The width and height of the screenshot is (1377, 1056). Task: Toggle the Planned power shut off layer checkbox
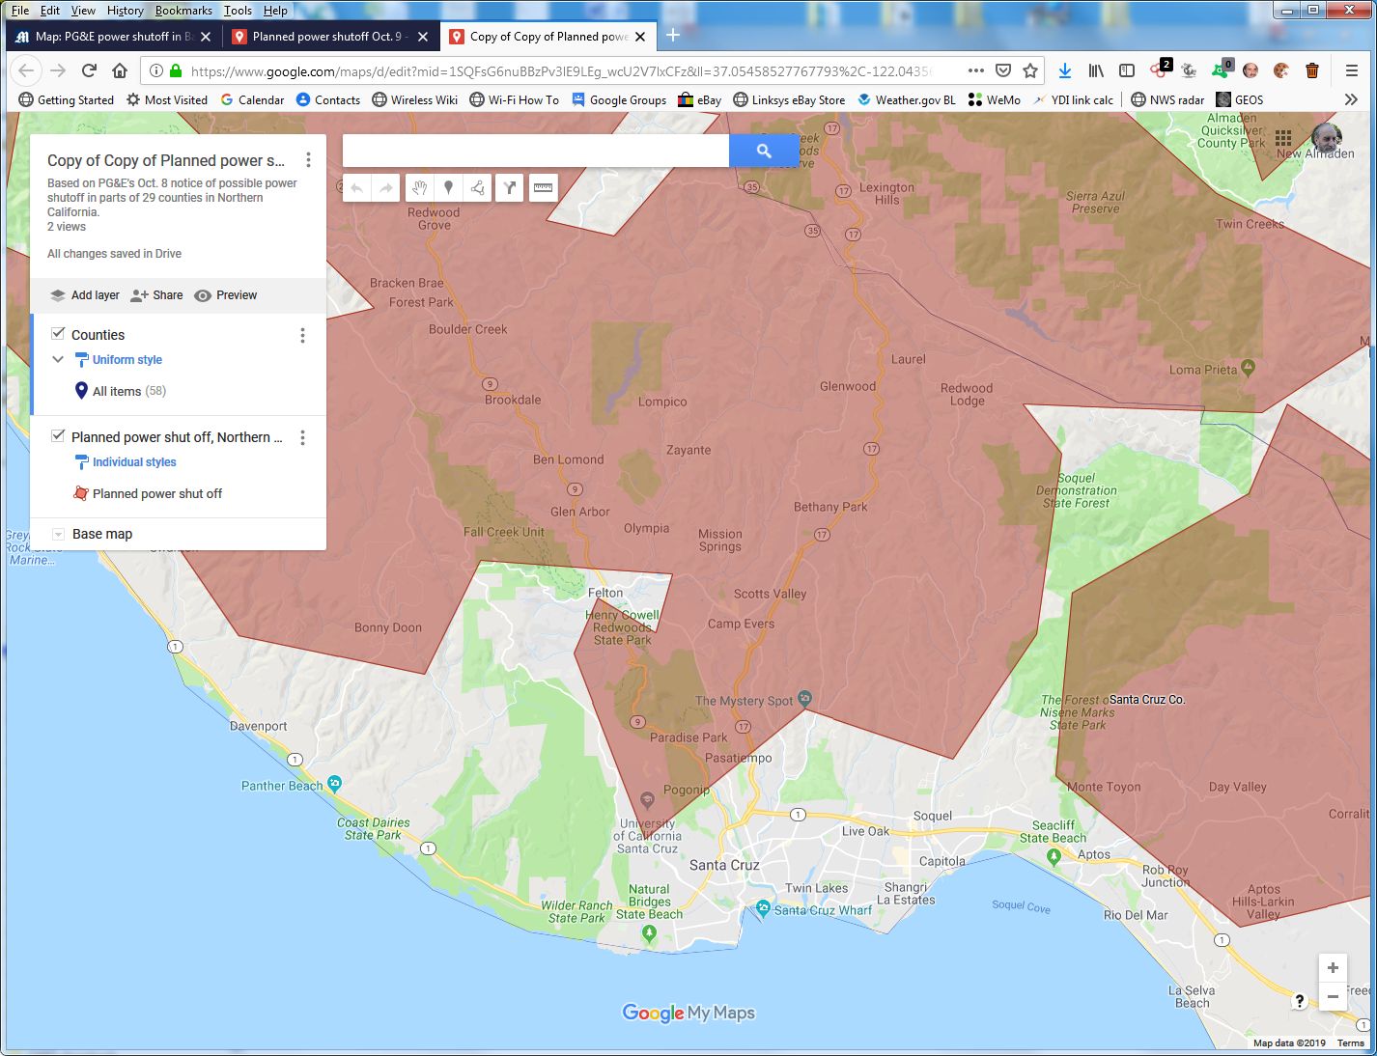58,436
